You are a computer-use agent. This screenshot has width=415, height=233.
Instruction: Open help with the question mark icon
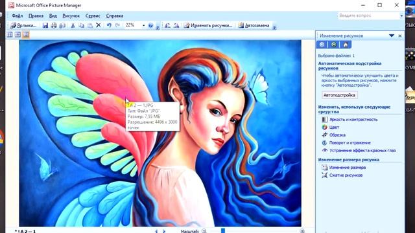pyautogui.click(x=150, y=25)
